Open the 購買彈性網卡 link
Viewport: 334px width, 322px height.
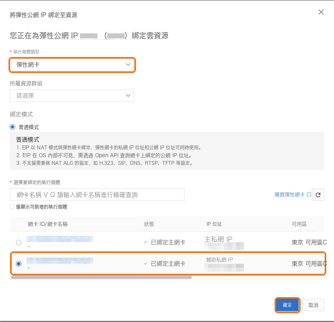point(290,195)
